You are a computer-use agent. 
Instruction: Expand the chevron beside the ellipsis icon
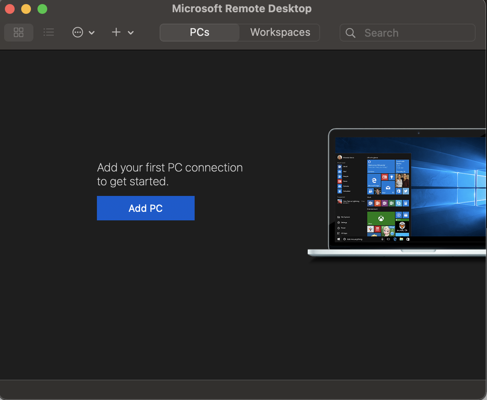(x=92, y=33)
